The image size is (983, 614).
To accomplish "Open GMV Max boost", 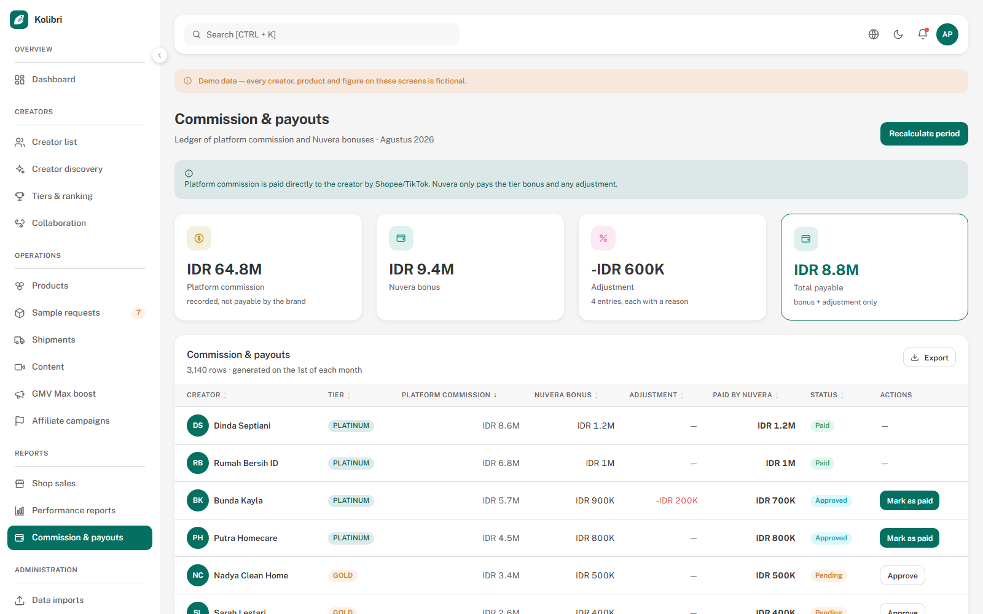I will (80, 394).
